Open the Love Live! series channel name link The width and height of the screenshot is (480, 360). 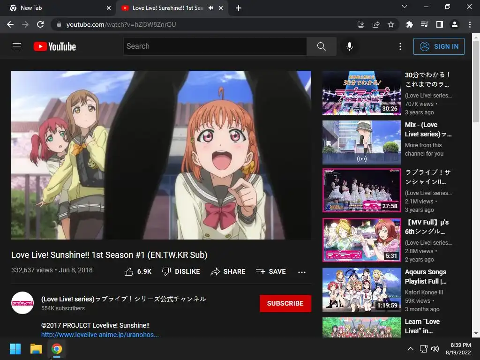click(x=124, y=299)
